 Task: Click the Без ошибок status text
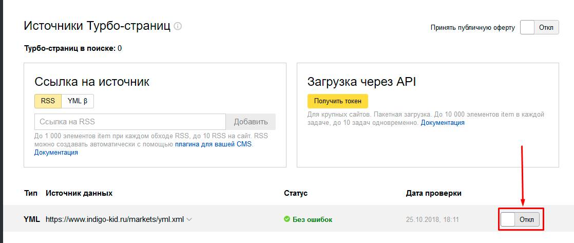click(312, 219)
